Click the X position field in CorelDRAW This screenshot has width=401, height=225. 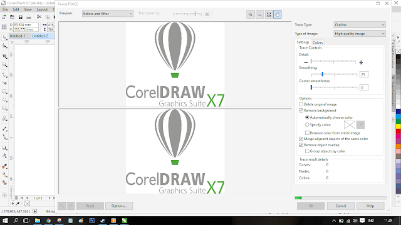click(26, 25)
